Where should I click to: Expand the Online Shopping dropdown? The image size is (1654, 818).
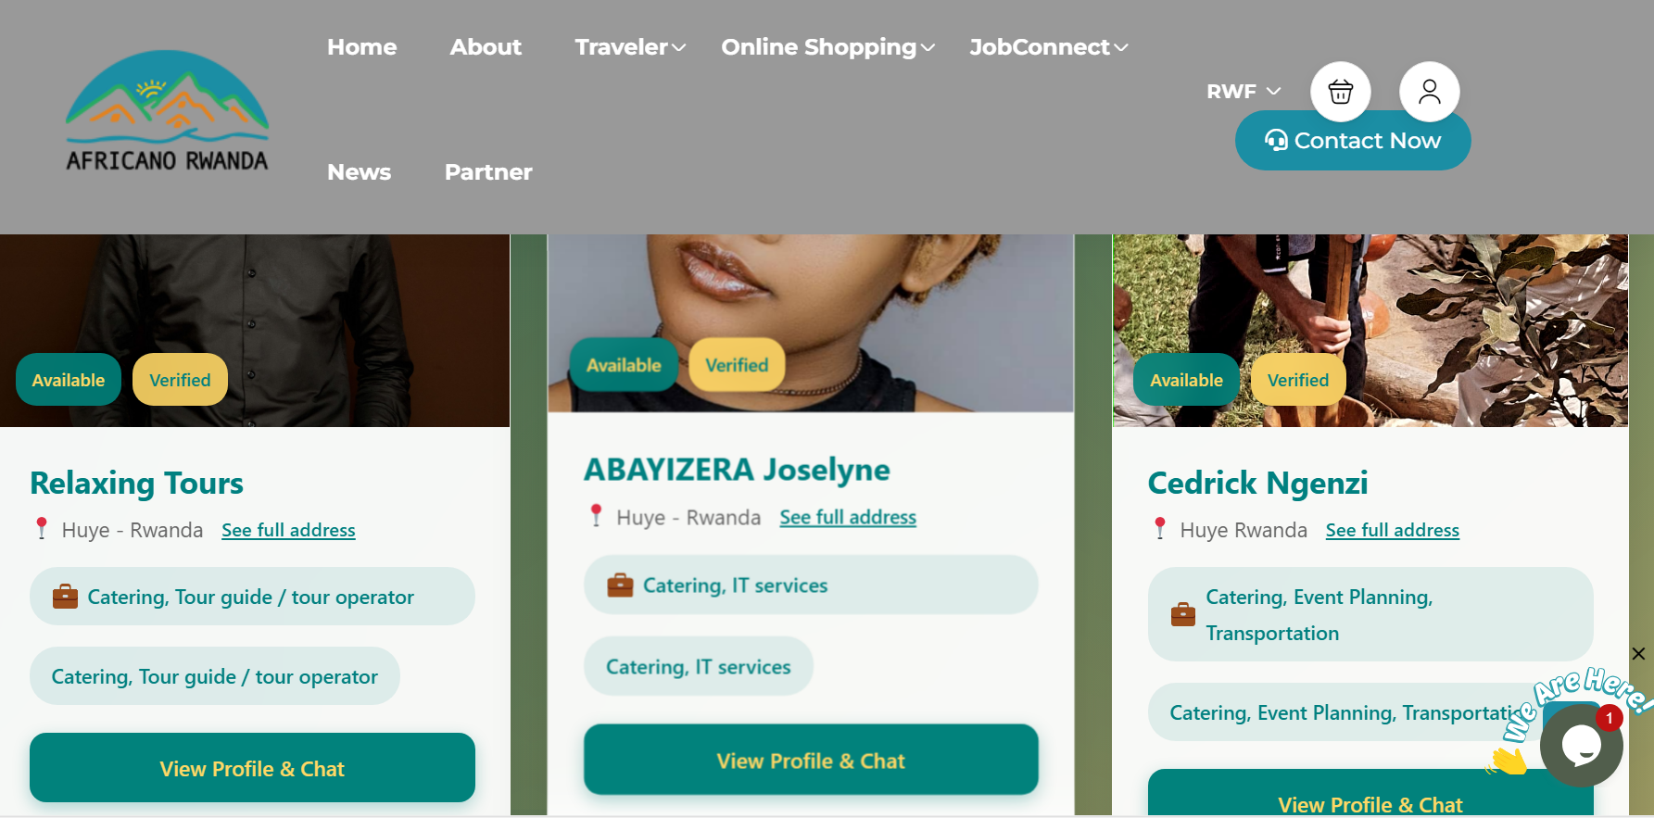[827, 47]
